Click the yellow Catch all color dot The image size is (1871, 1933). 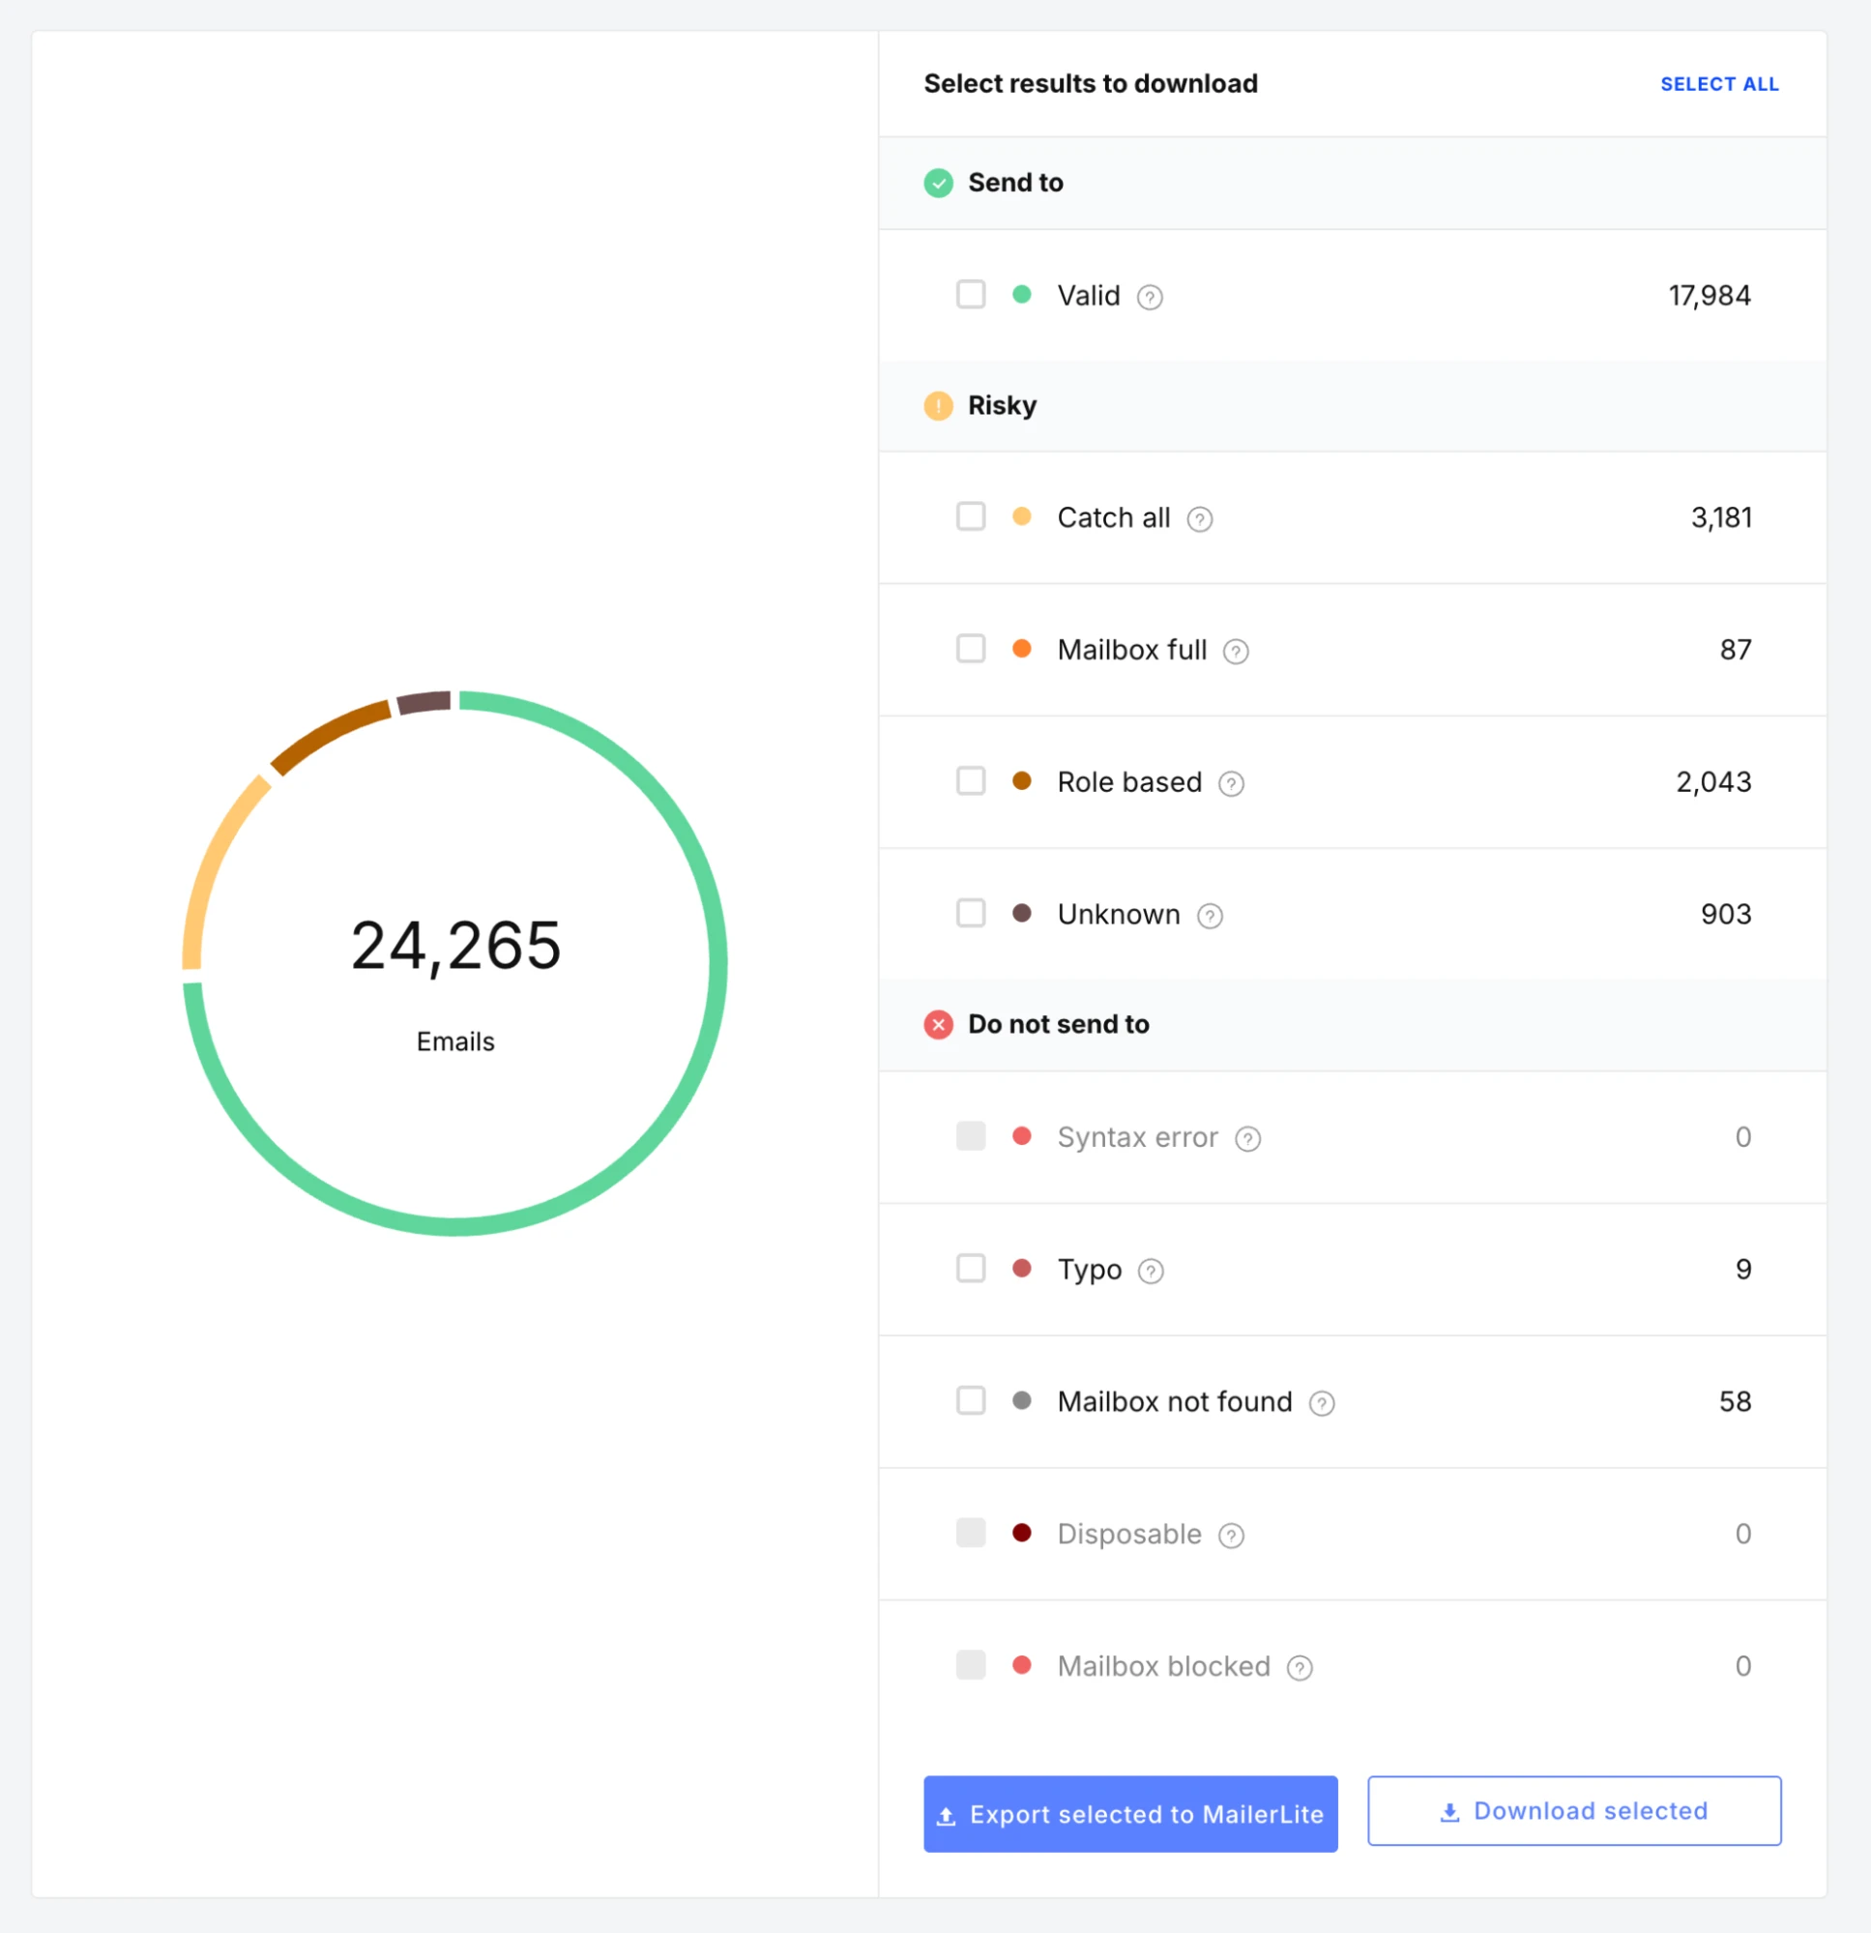click(1022, 515)
